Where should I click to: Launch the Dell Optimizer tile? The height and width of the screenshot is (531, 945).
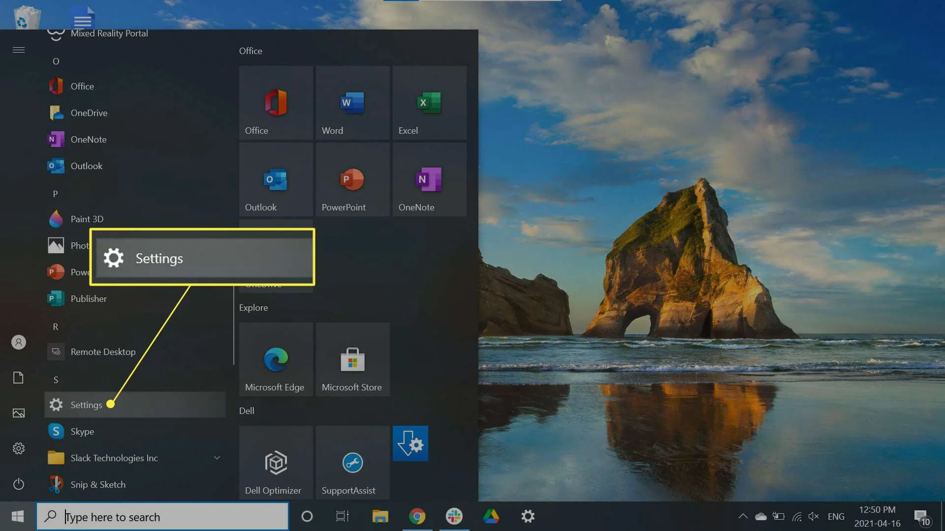click(276, 463)
